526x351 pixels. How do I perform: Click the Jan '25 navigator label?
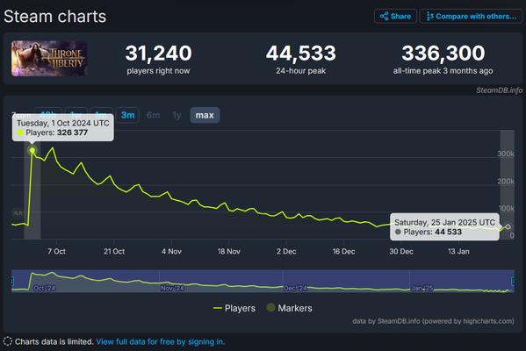point(422,288)
